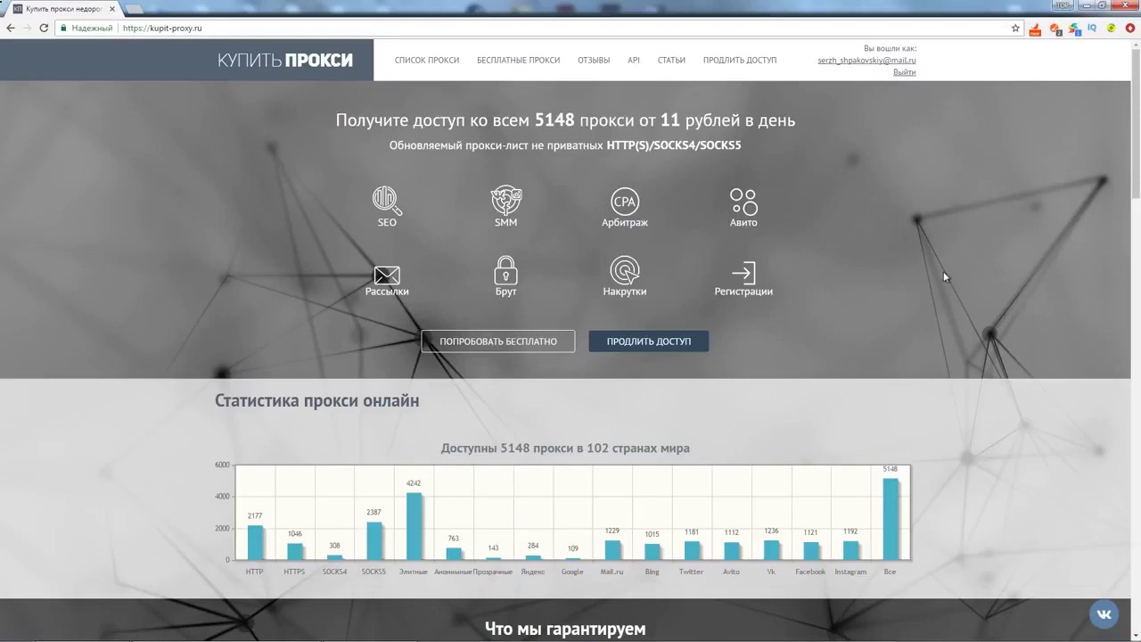Image resolution: width=1141 pixels, height=642 pixels.
Task: Open the API menu item
Action: [x=634, y=60]
